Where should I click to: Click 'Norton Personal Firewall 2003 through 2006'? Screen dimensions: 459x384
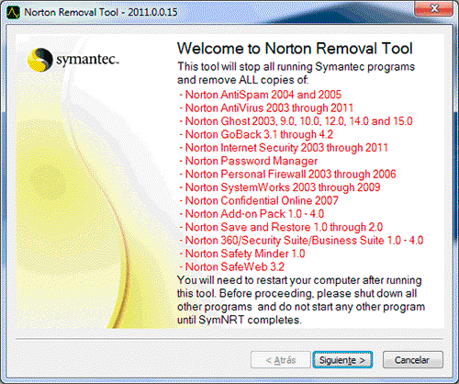[x=287, y=174]
